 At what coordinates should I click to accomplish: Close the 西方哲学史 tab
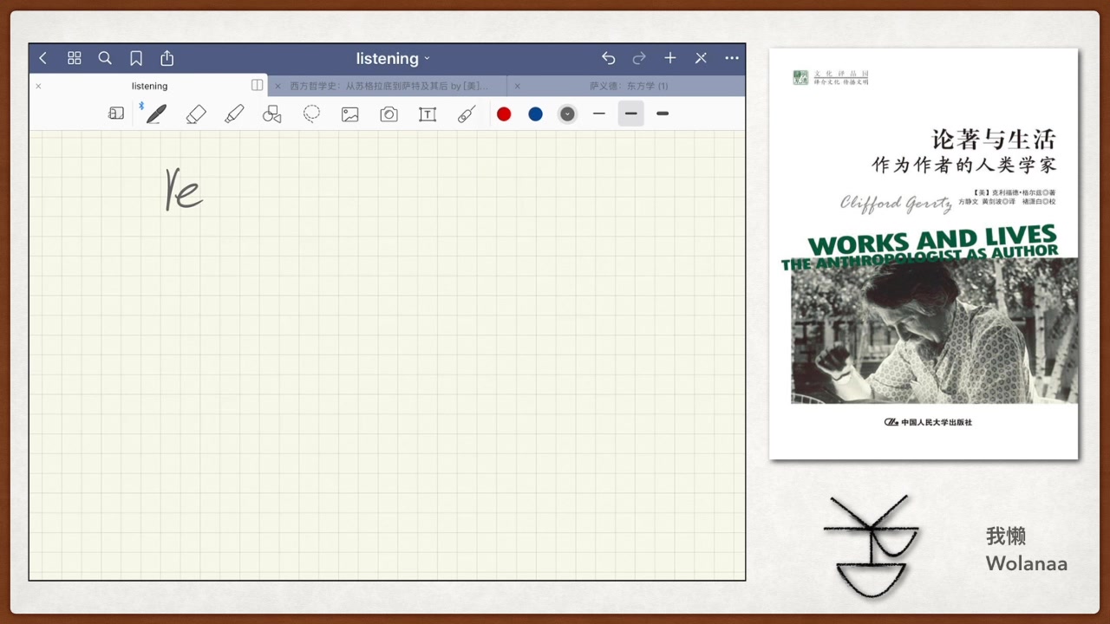[x=277, y=86]
